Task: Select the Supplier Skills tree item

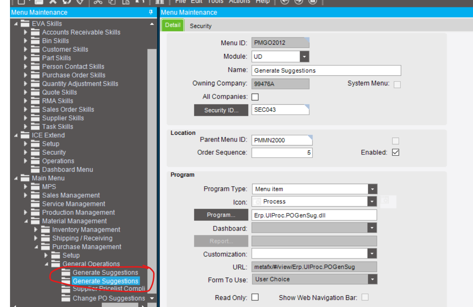Action: pos(63,118)
